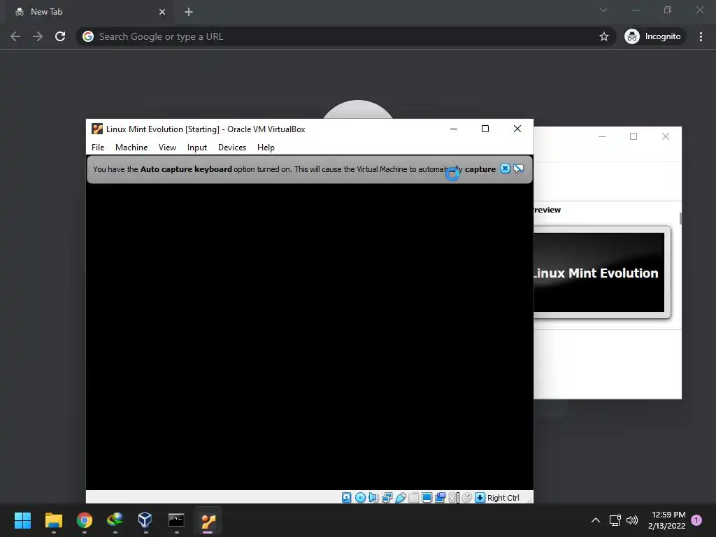Screen dimensions: 716x537
Task: Open the Machine menu
Action: click(131, 148)
